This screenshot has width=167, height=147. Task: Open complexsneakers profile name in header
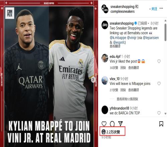tap(123, 11)
